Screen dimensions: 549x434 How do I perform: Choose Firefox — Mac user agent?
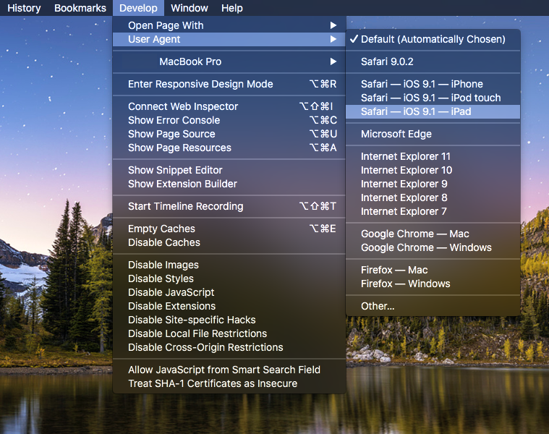click(x=433, y=270)
